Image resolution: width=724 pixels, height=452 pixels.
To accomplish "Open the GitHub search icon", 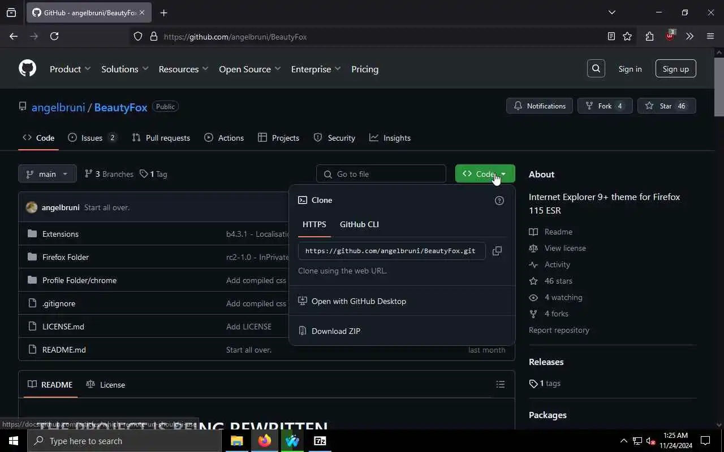I will coord(596,69).
